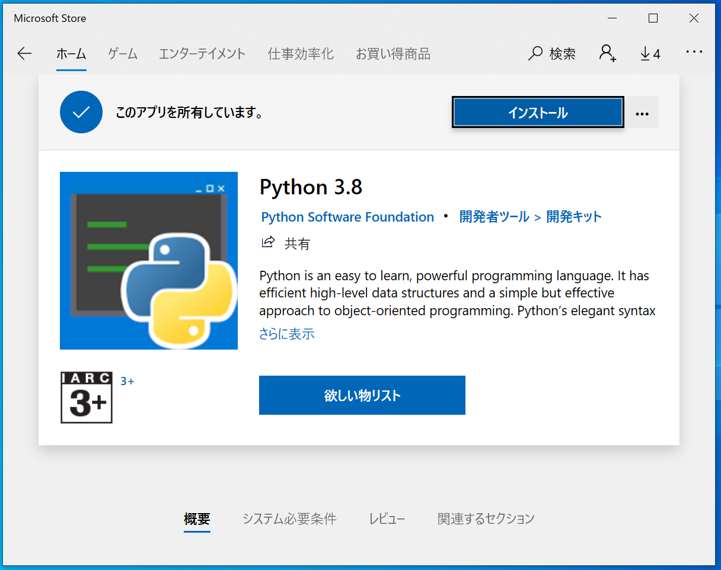The width and height of the screenshot is (721, 570).
Task: Open search via magnifier icon
Action: click(x=535, y=54)
